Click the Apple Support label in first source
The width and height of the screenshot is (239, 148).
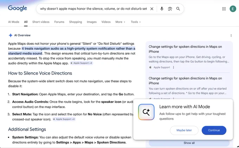click(162, 67)
